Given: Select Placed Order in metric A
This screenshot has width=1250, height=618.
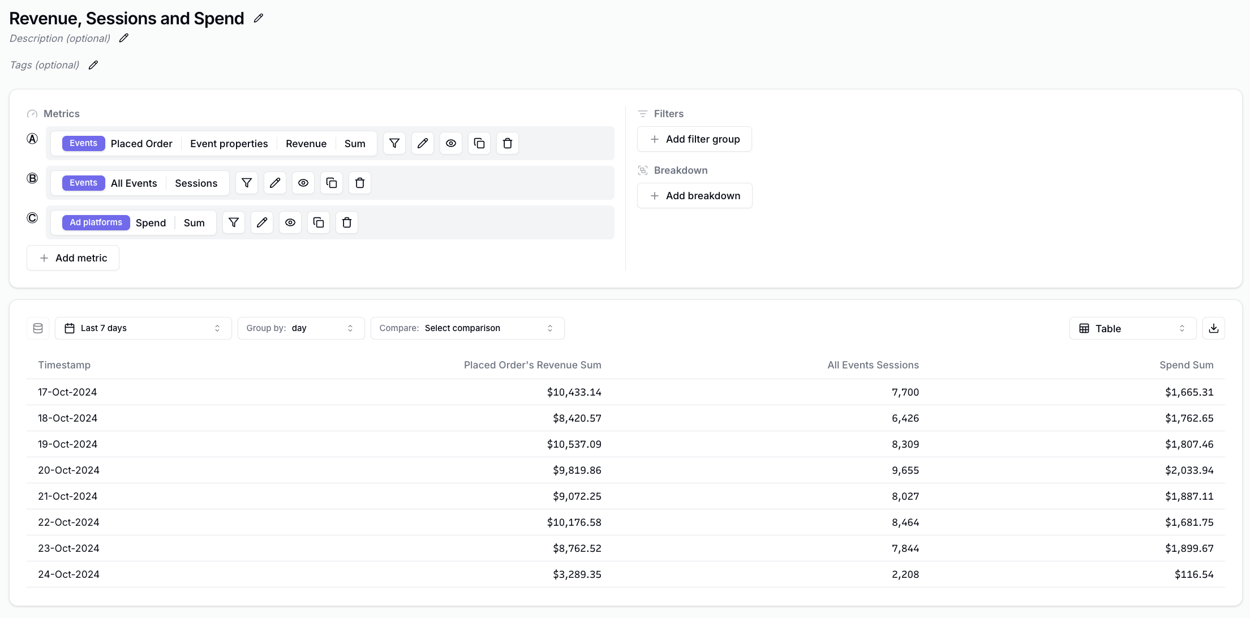Looking at the screenshot, I should pos(141,144).
